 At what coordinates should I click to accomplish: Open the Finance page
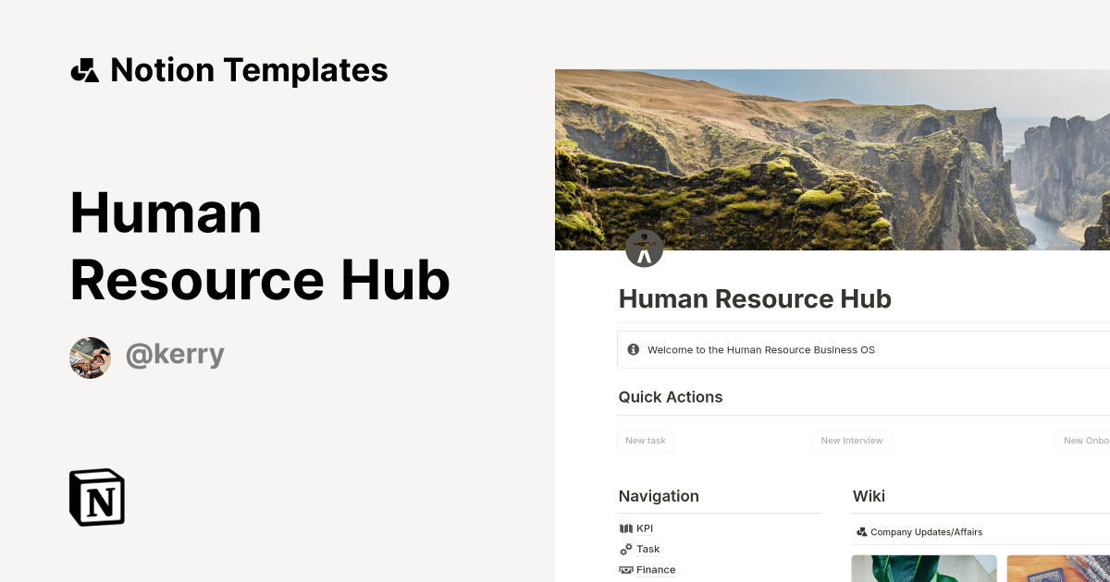(657, 569)
